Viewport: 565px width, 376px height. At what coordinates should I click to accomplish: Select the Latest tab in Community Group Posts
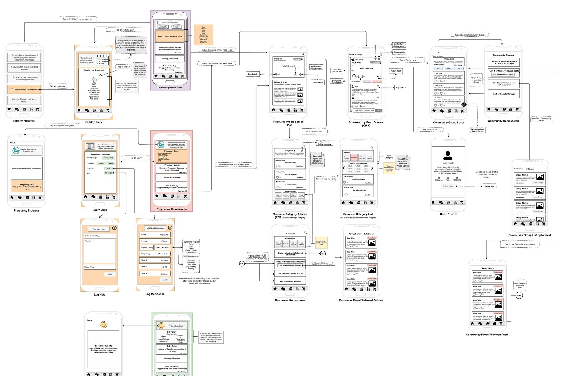coord(448,68)
